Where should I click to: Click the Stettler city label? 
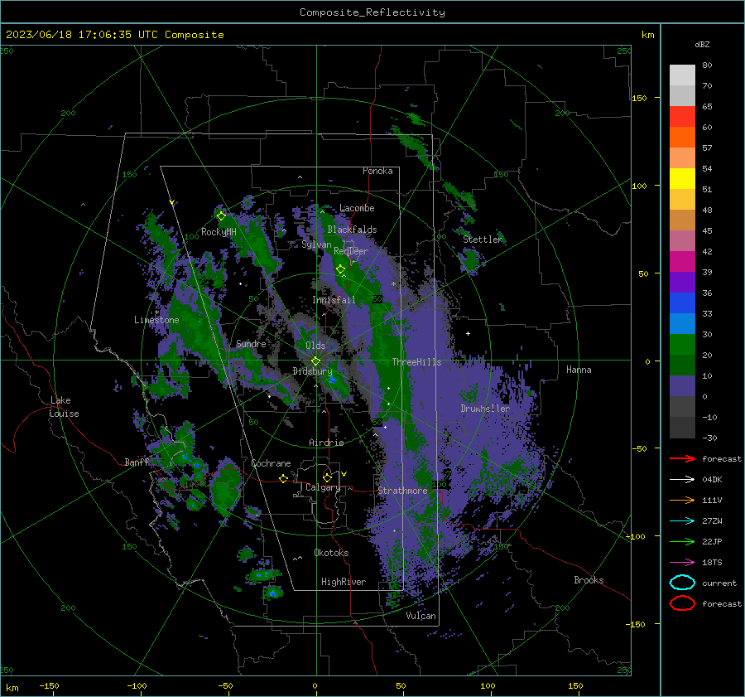click(x=483, y=240)
